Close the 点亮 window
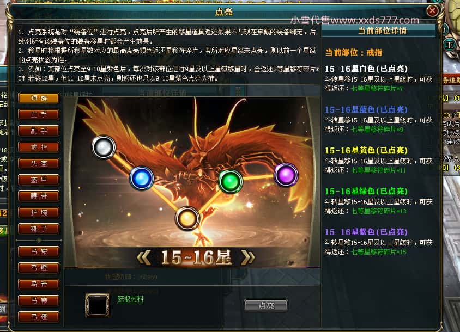 (x=432, y=11)
